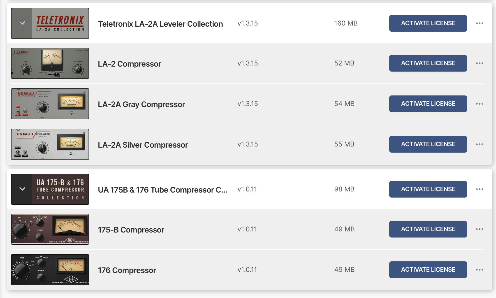
Task: Activate license for LA-2 Compressor
Action: tap(428, 63)
